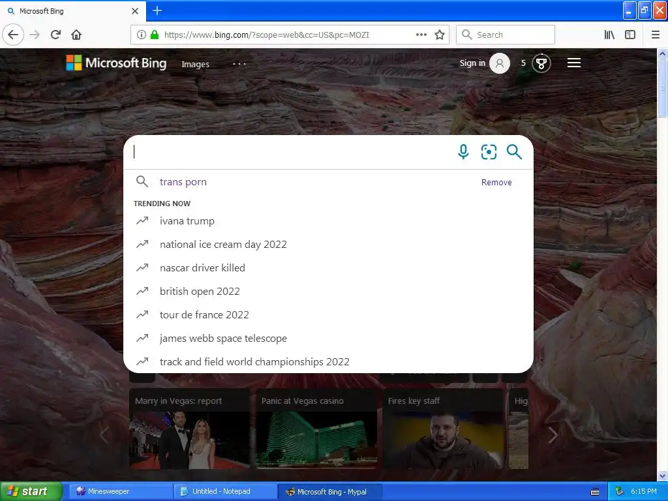Open 'Marry in Vegas: report' news card
668x501 pixels.
tap(190, 429)
